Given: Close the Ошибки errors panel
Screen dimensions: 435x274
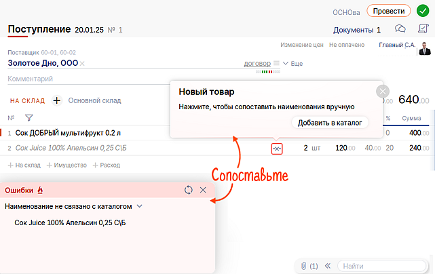Looking at the screenshot, I should [203, 190].
